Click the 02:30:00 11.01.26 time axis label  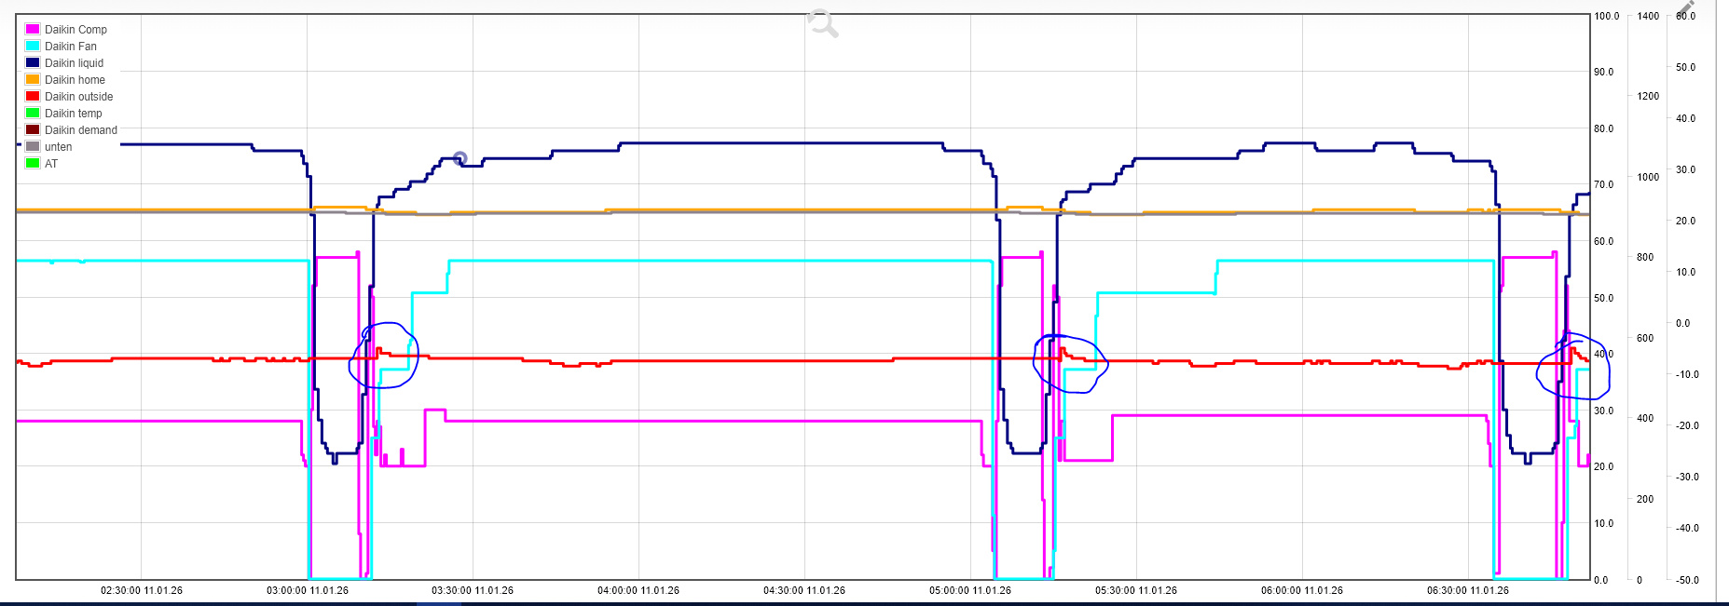(x=142, y=590)
